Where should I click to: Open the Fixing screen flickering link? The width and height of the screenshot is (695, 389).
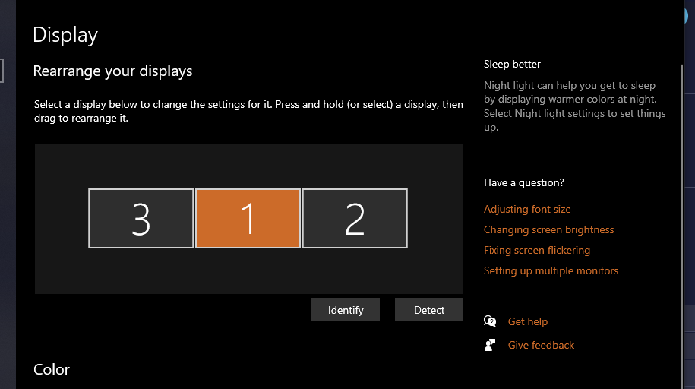536,250
